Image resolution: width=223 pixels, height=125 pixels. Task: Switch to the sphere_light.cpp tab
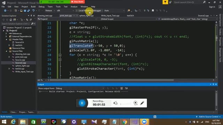86,16
